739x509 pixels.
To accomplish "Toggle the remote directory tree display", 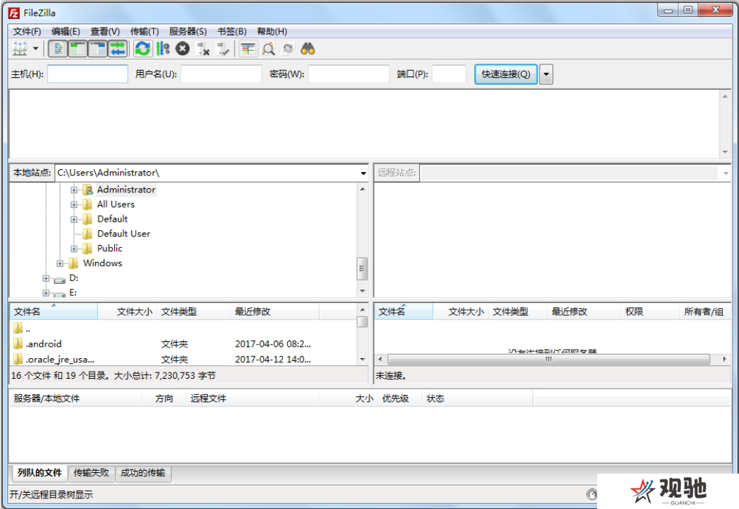I will click(x=98, y=48).
